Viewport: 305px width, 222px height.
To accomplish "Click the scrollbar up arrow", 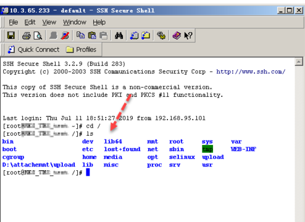I will coord(299,62).
